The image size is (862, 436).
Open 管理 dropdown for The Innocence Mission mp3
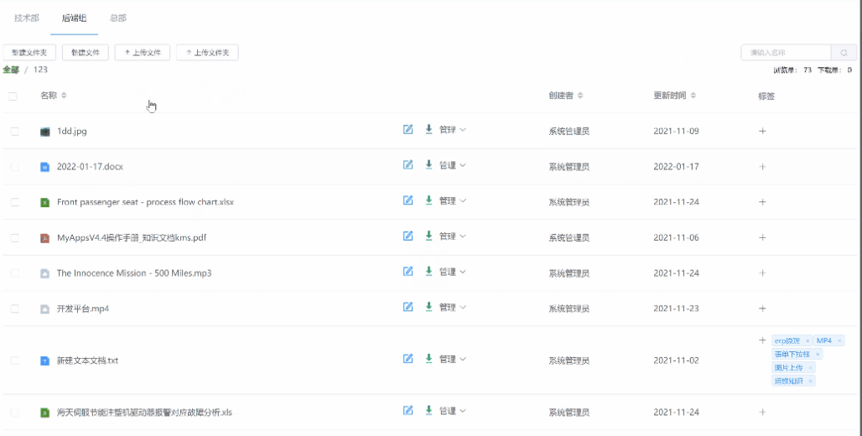(x=452, y=272)
